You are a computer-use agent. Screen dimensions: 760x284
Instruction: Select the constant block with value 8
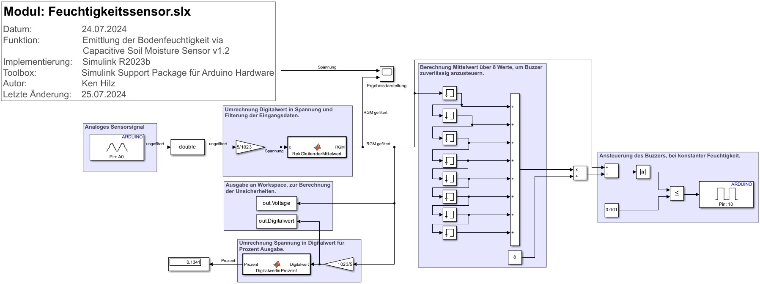[515, 257]
